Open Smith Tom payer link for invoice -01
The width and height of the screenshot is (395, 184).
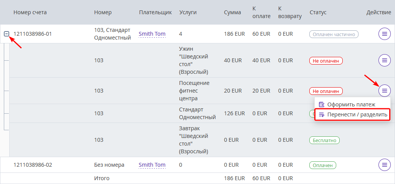[152, 34]
